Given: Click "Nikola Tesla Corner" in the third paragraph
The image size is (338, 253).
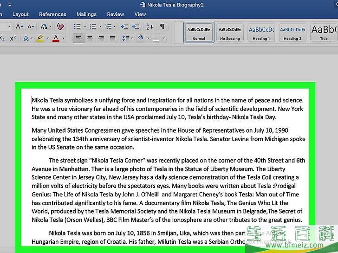Looking at the screenshot, I should pyautogui.click(x=117, y=160).
